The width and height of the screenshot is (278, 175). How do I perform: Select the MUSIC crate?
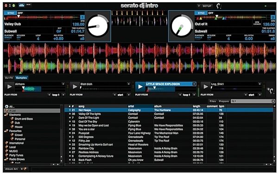[x=13, y=151]
